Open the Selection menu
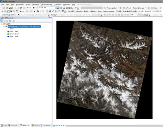Viewport: 163px width, 127px height. pos(35,4)
